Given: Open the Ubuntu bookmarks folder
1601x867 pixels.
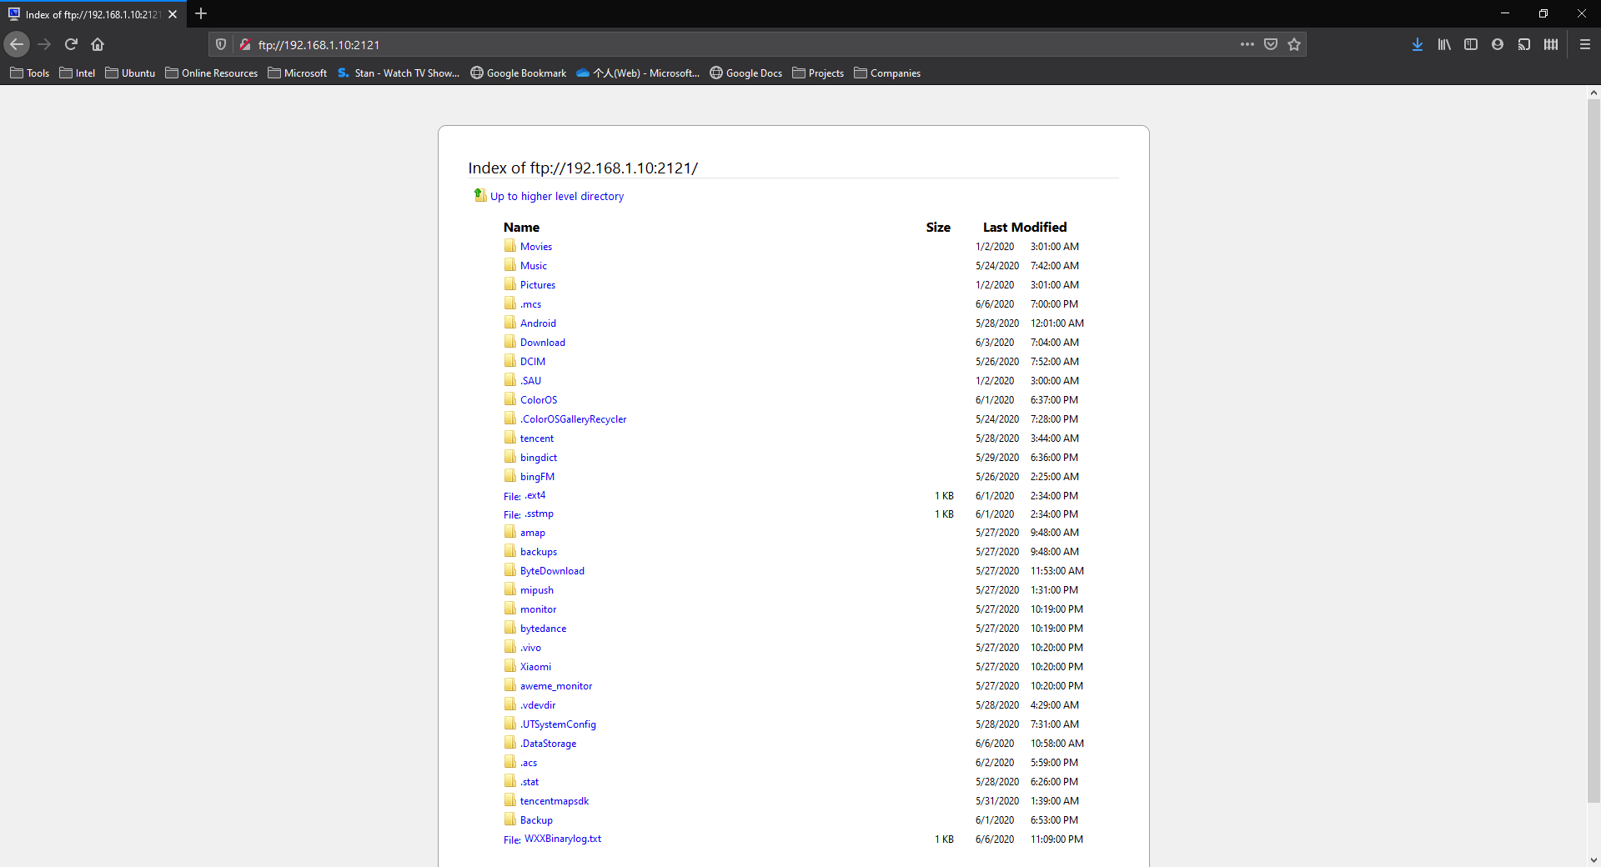Looking at the screenshot, I should (130, 73).
